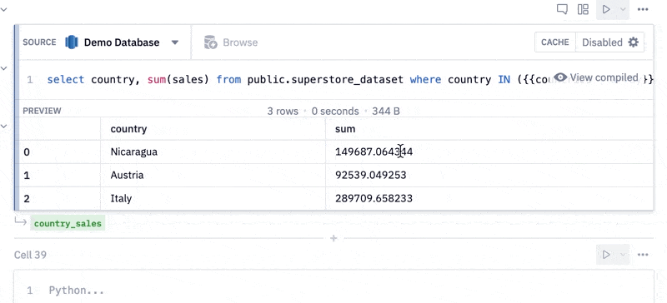The image size is (667, 303).
Task: Select the country column header
Action: pos(128,129)
